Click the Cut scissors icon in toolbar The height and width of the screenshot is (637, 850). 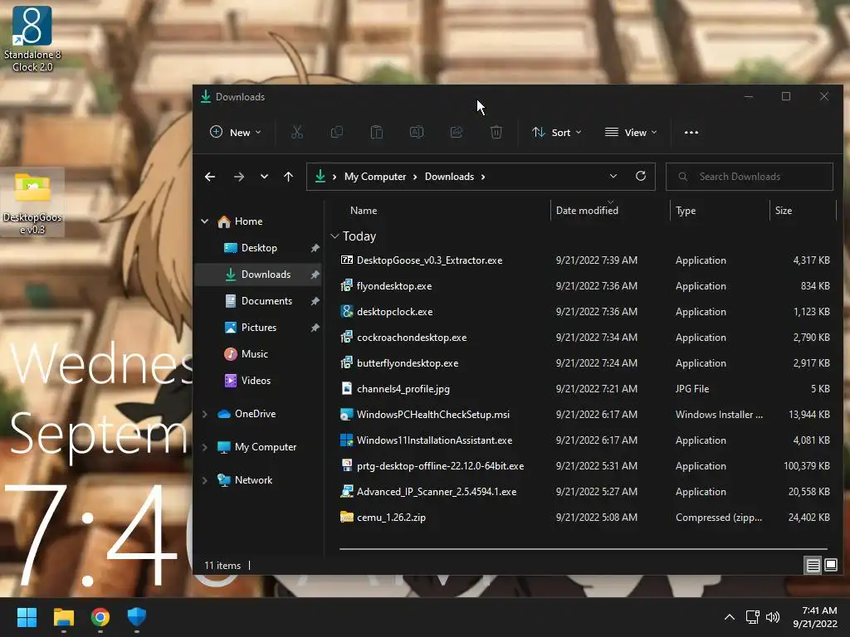coord(297,132)
